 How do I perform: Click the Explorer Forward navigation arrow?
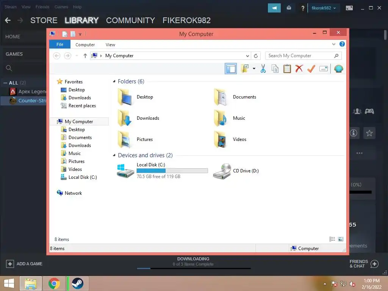pyautogui.click(x=67, y=56)
